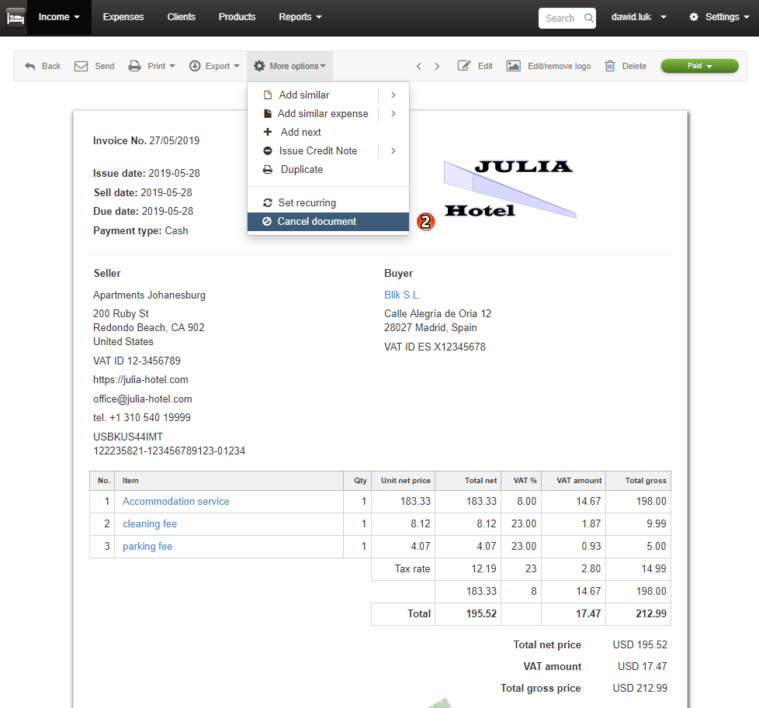Open the Accommodation service item link

tap(175, 502)
